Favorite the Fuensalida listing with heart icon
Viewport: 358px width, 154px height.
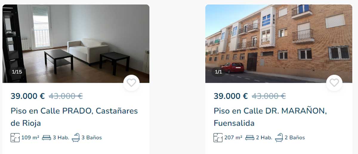click(x=334, y=83)
